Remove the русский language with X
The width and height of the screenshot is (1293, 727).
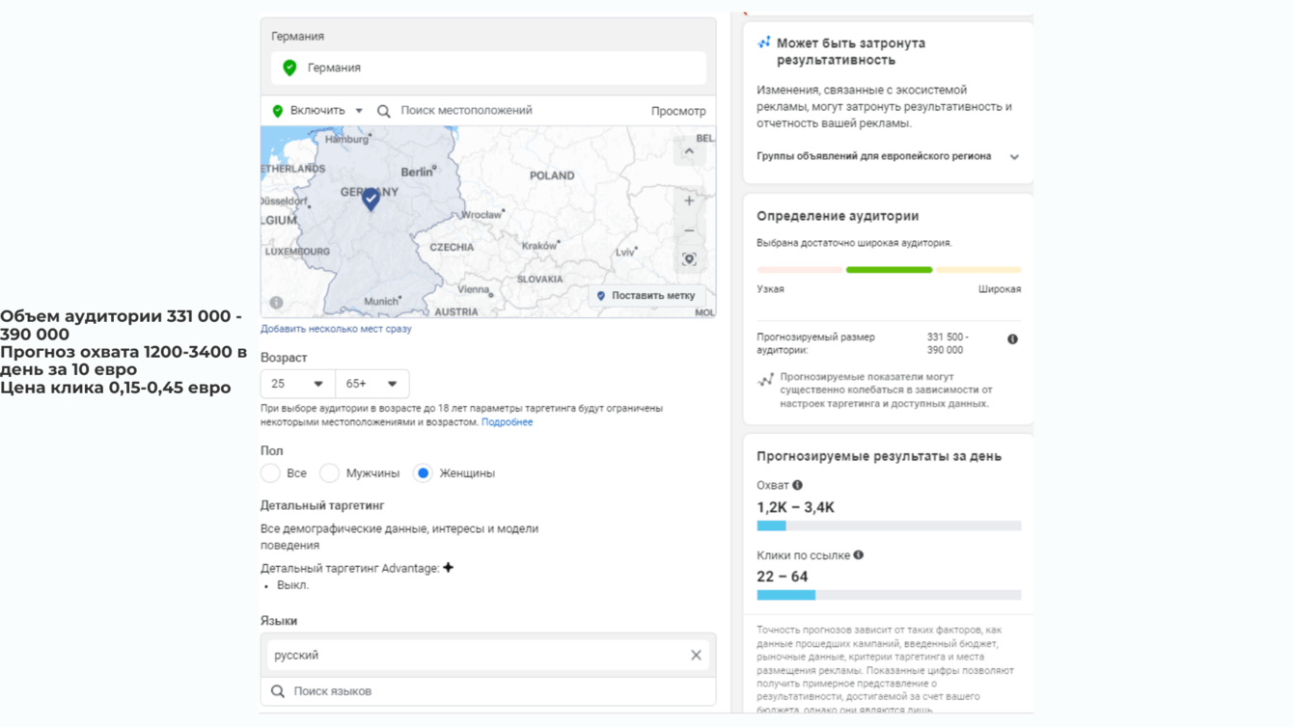(696, 656)
